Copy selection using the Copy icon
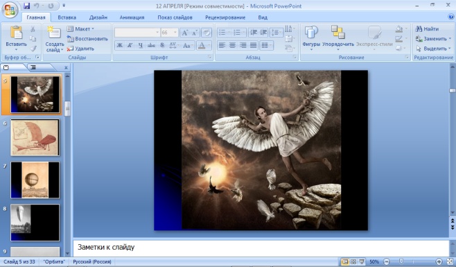 33,39
